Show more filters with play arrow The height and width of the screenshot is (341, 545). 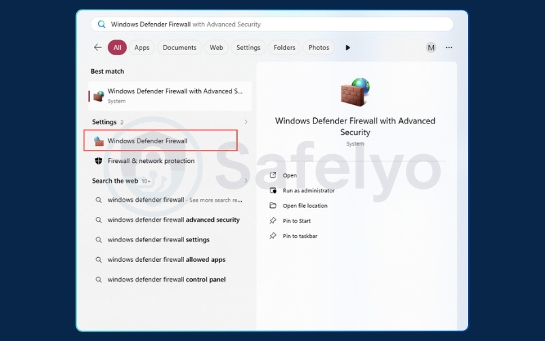click(x=347, y=48)
